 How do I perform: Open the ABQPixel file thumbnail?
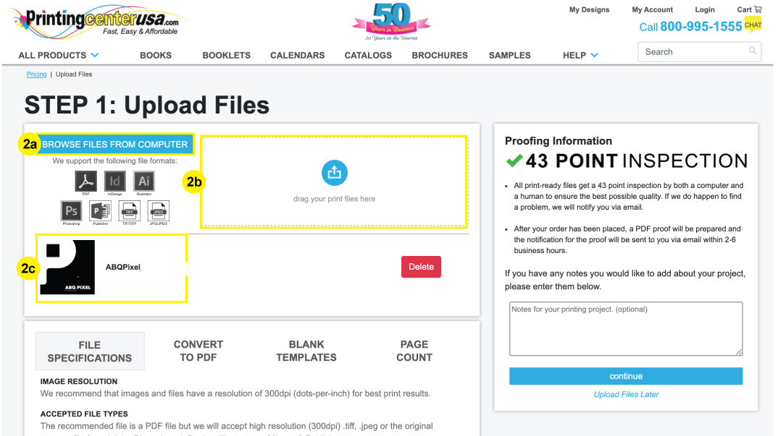point(67,268)
